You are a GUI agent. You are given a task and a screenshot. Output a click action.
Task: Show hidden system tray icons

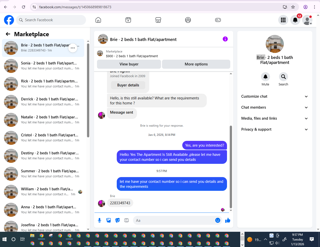coord(265,239)
